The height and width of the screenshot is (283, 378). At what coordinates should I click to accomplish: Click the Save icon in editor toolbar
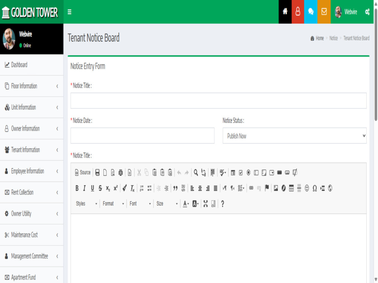[x=98, y=172]
